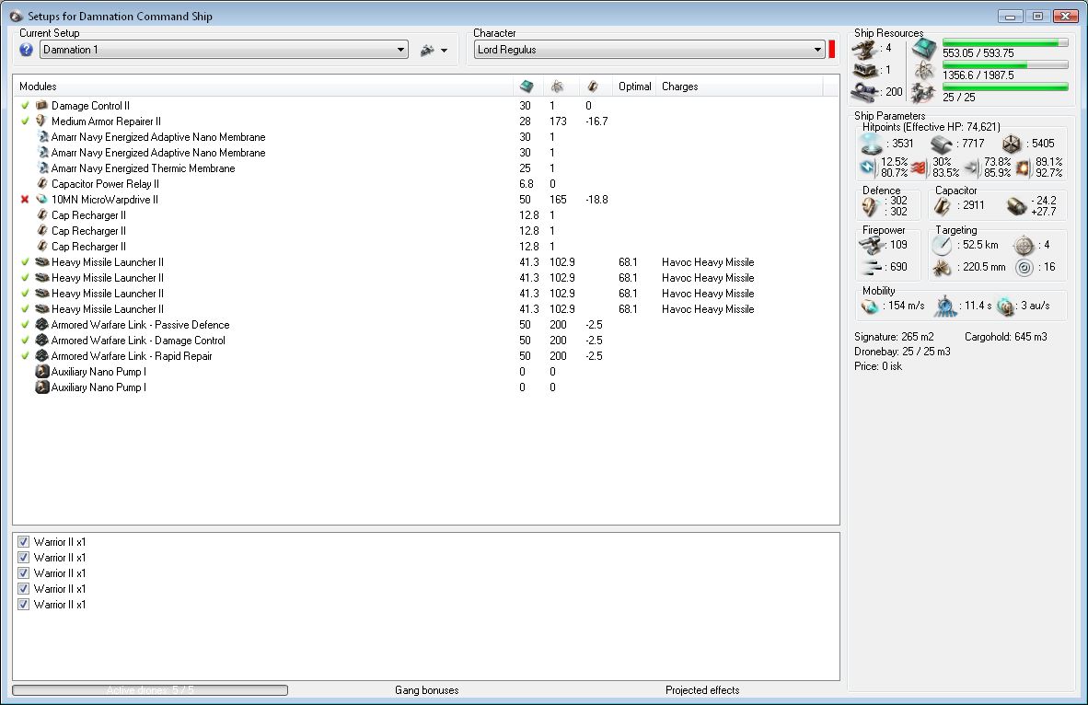Sort by powergrid column header icon
Image resolution: width=1088 pixels, height=705 pixels.
pyautogui.click(x=557, y=87)
